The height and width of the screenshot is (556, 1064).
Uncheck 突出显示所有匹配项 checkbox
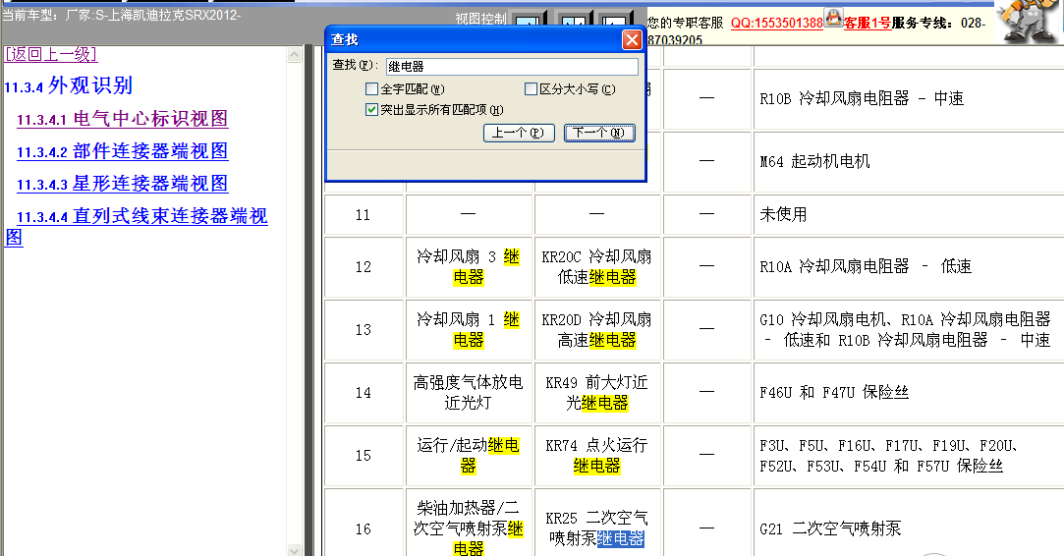pyautogui.click(x=371, y=109)
